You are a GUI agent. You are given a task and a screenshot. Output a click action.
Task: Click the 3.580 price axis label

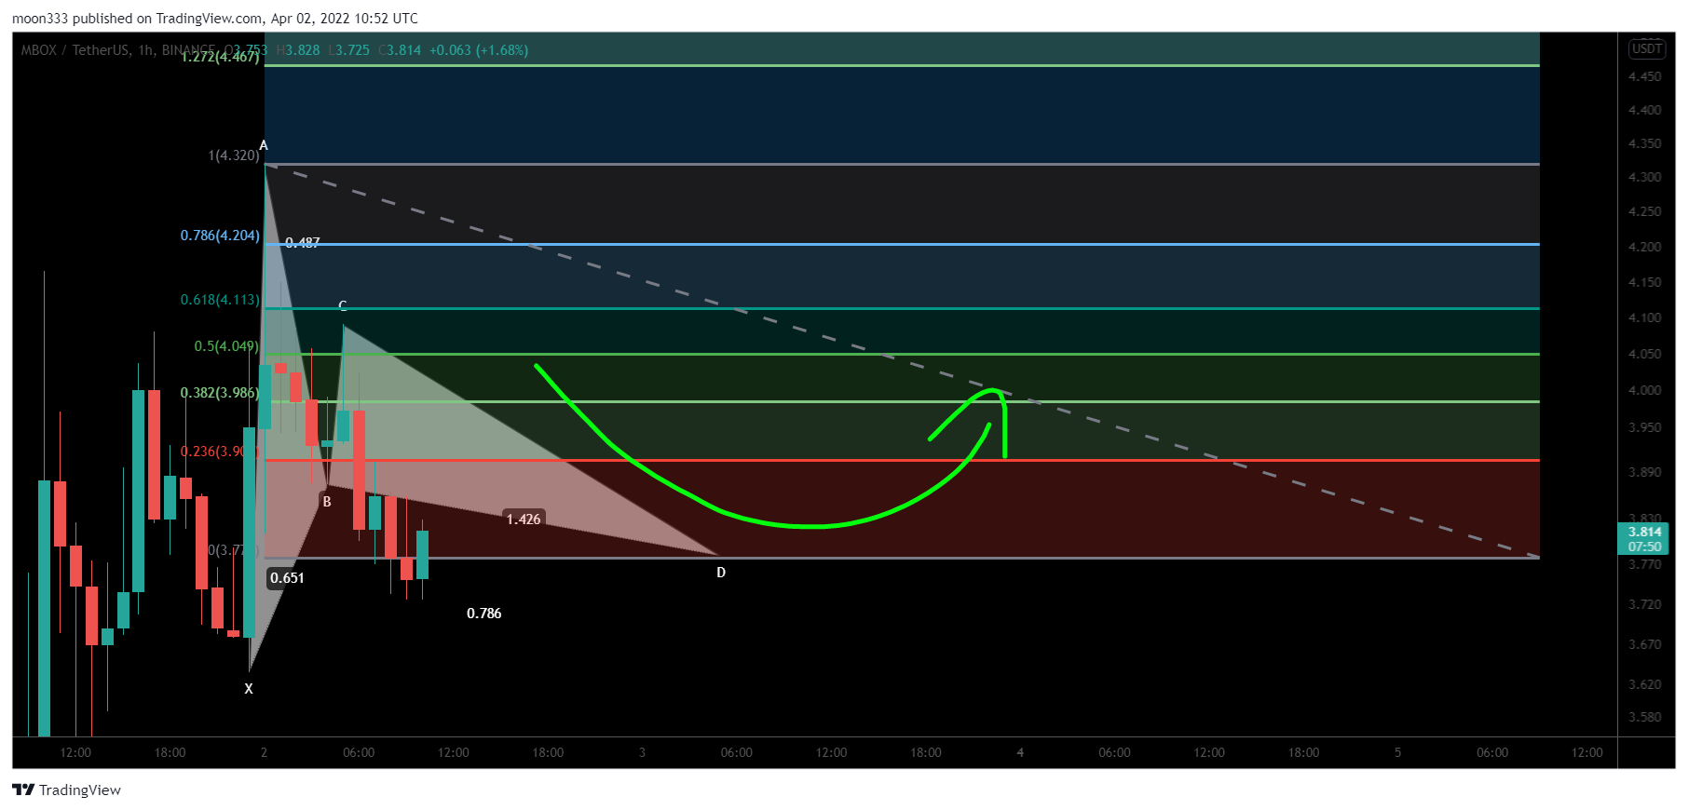pyautogui.click(x=1644, y=717)
